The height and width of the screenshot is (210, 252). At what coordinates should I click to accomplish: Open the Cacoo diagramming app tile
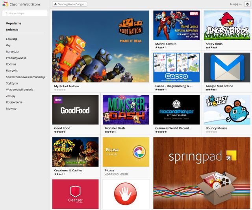point(176,67)
